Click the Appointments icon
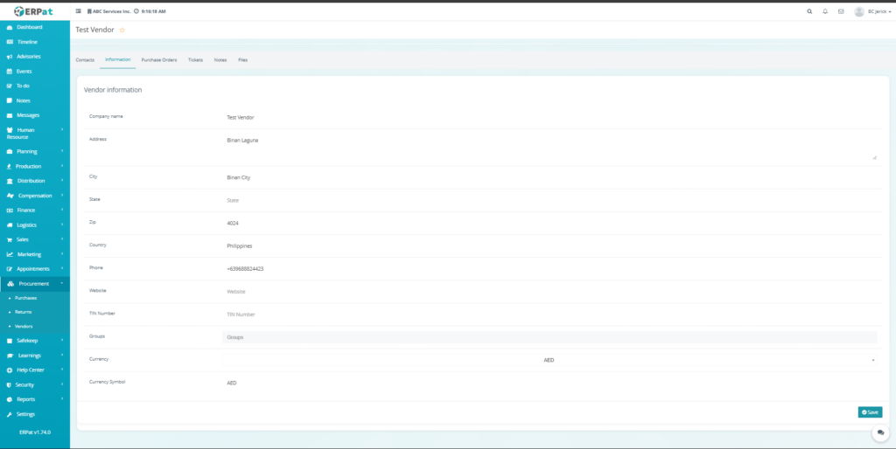This screenshot has height=449, width=896. [10, 269]
